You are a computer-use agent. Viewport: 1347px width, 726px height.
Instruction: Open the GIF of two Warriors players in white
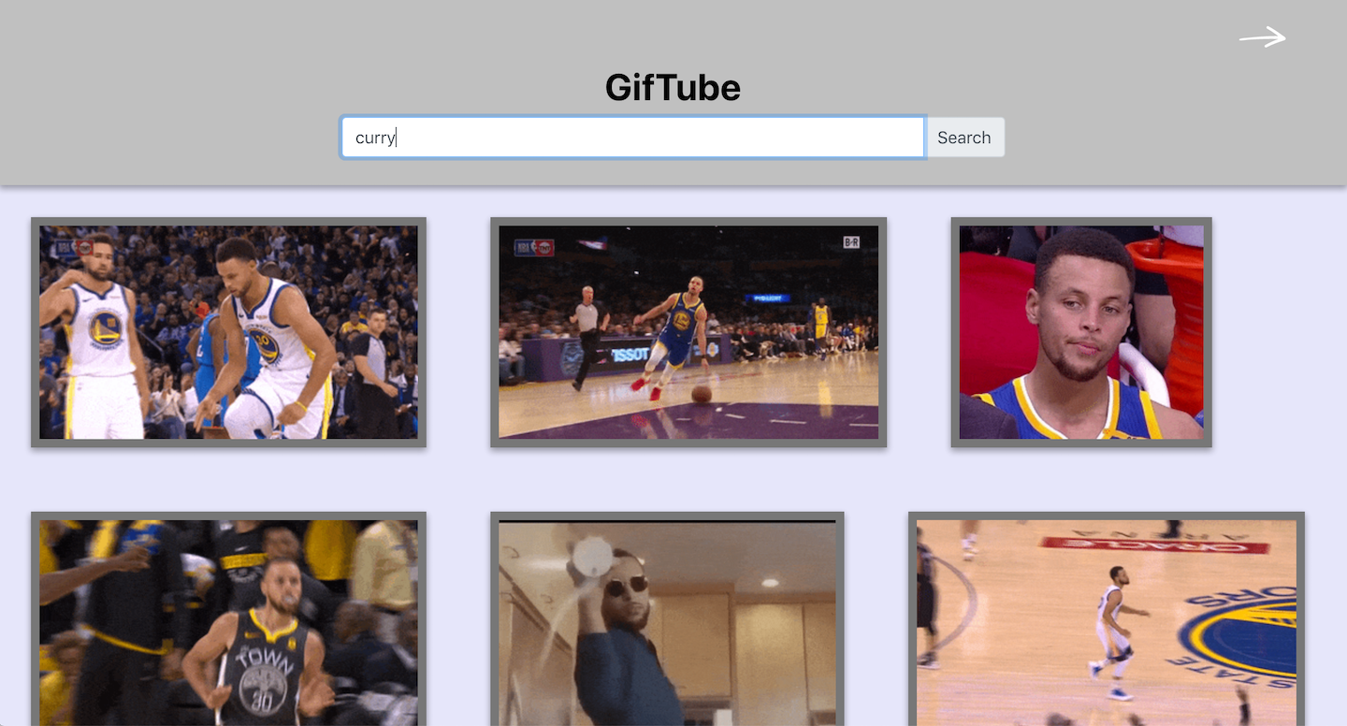click(x=228, y=332)
